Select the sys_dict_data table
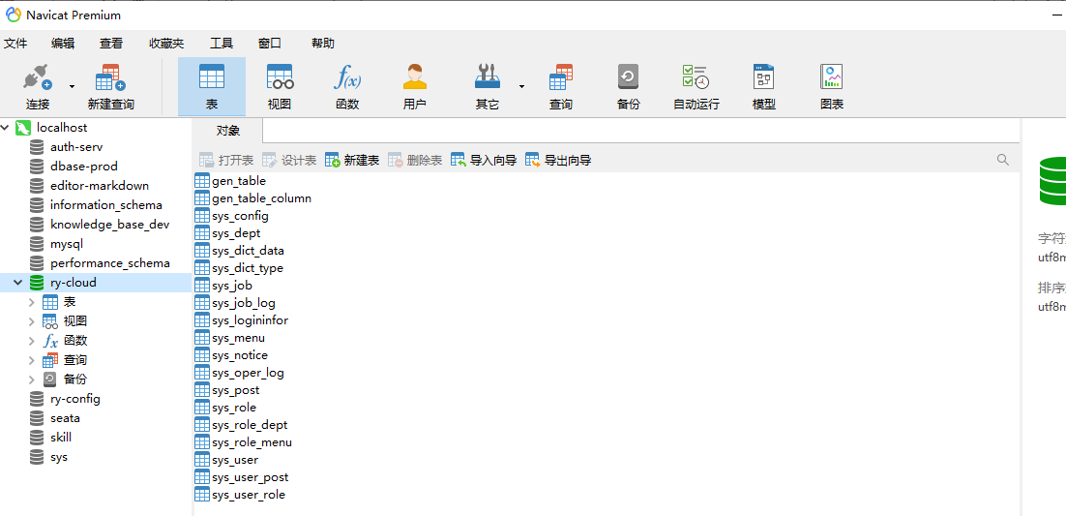Screen dimensions: 1066x516 point(249,251)
